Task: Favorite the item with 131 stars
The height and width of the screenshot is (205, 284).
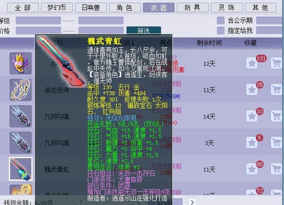Action: coord(252,63)
